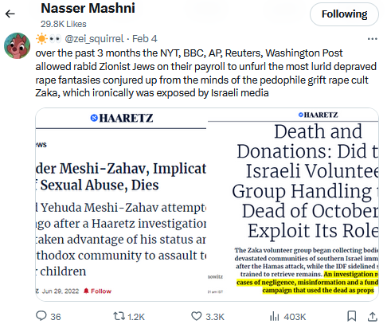This screenshot has height=328, width=387.
Task: Click the 1.2K reposts count
Action: point(136,317)
